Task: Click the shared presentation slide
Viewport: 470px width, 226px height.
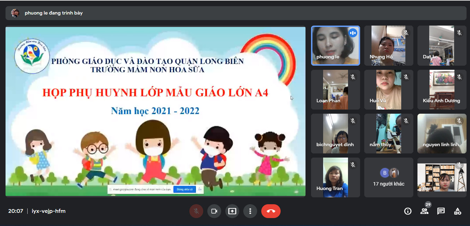Action: pyautogui.click(x=156, y=111)
